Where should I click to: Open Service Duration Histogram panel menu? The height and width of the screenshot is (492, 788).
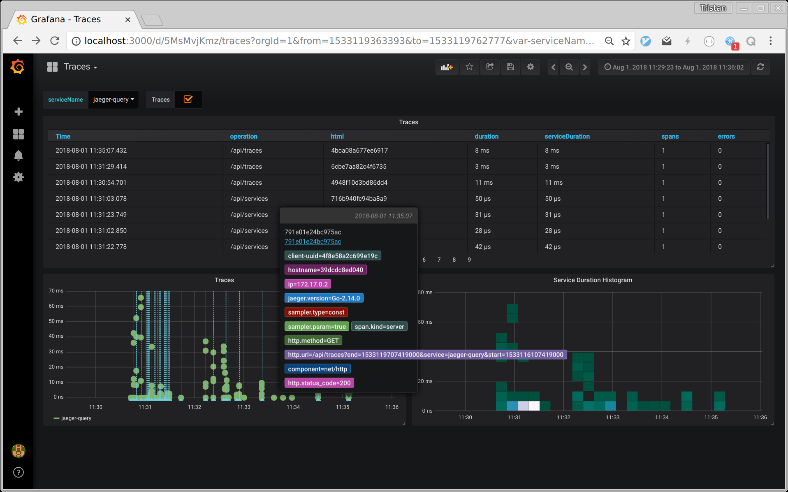click(x=593, y=280)
